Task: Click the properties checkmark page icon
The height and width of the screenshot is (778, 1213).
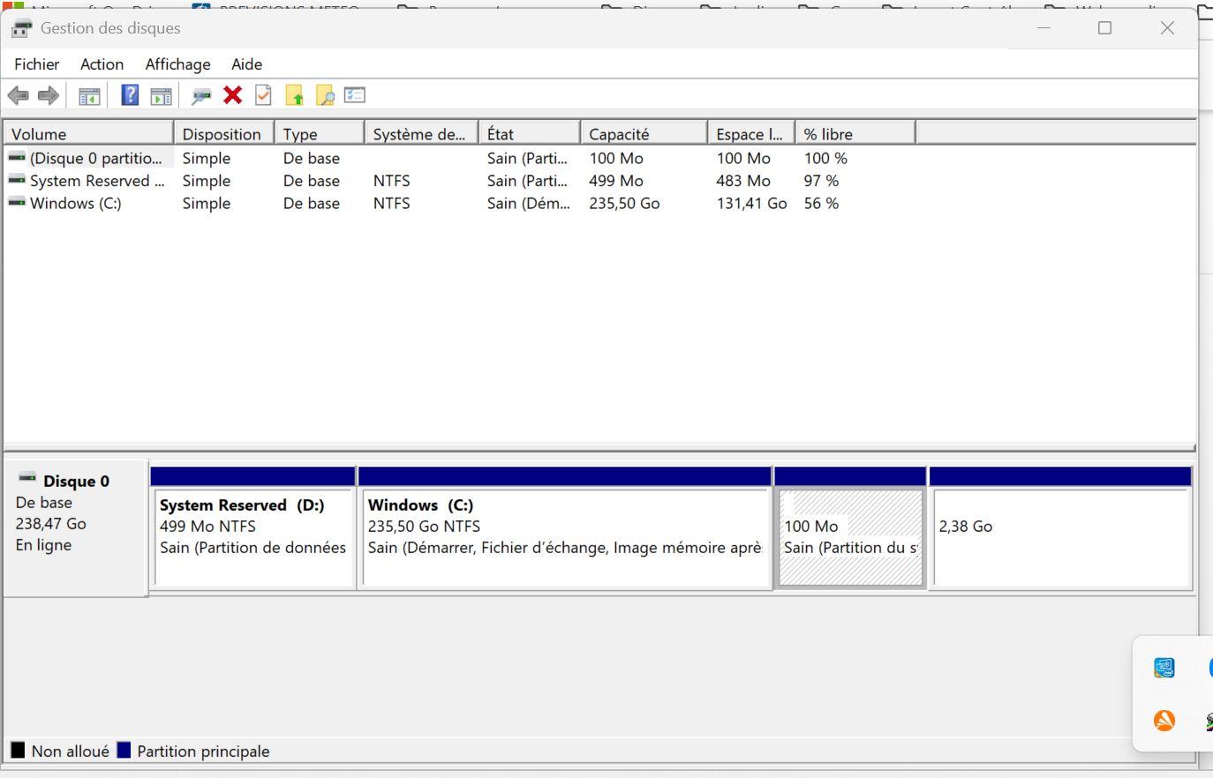Action: (263, 95)
